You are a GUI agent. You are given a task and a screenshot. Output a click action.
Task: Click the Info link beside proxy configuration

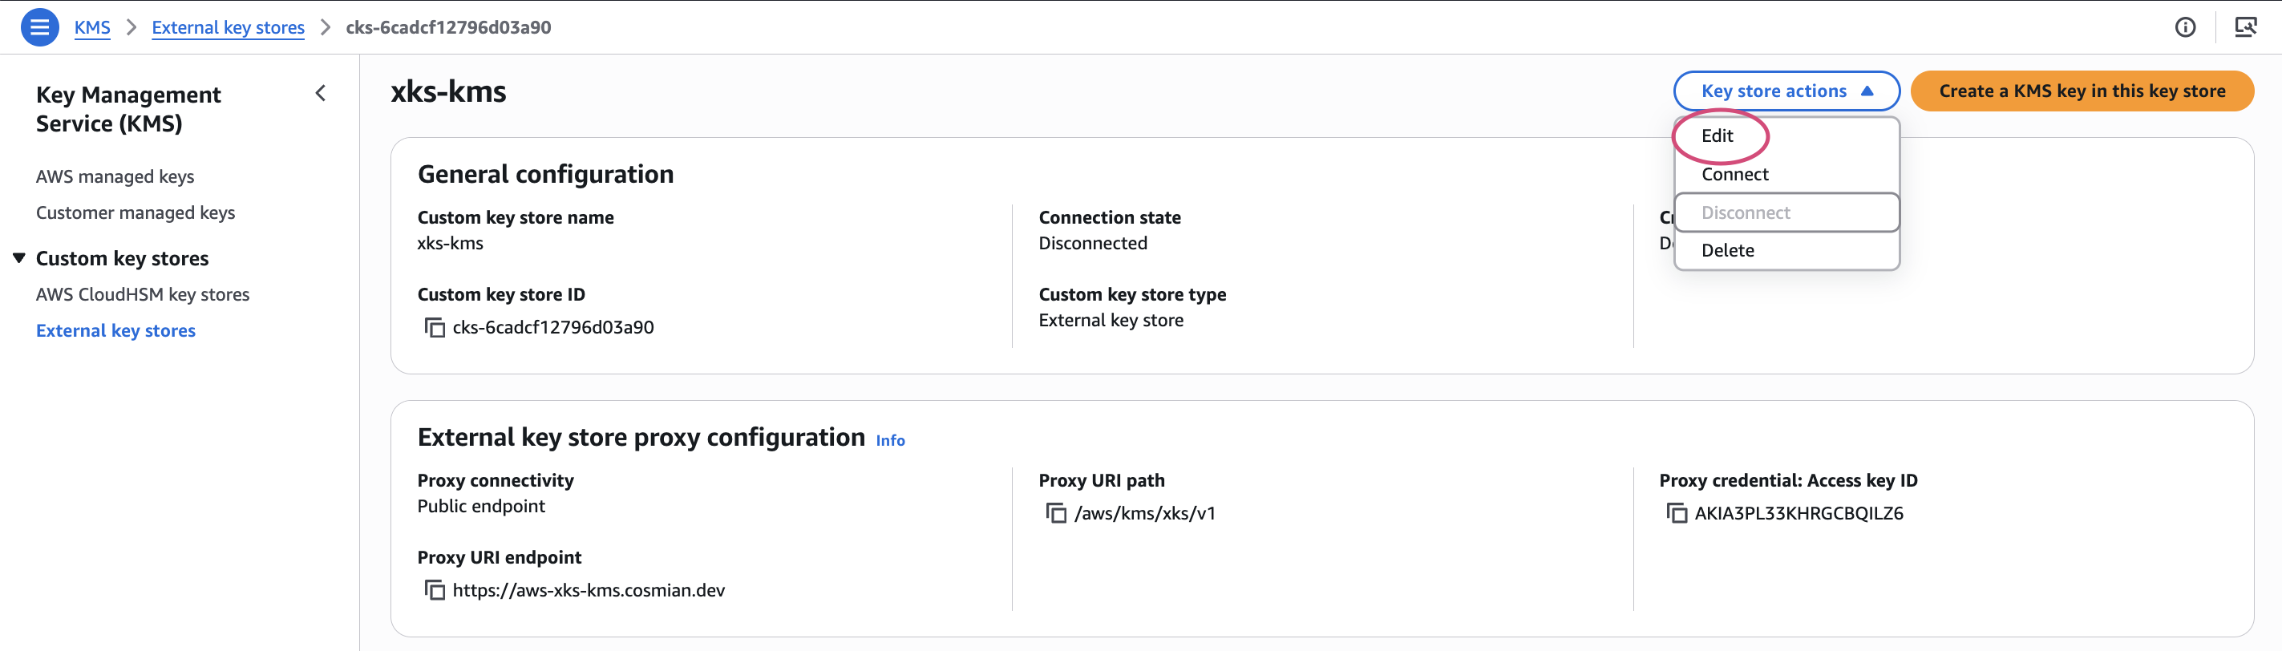coord(890,440)
